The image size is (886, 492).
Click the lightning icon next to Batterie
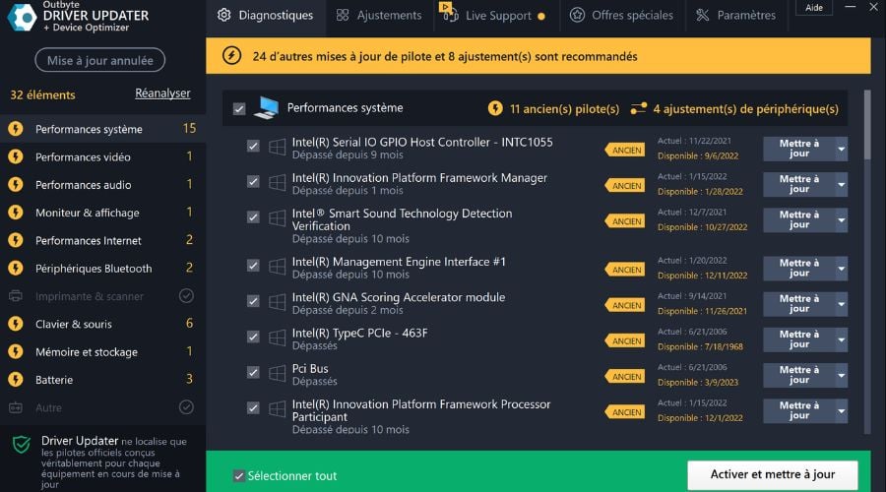pyautogui.click(x=16, y=380)
